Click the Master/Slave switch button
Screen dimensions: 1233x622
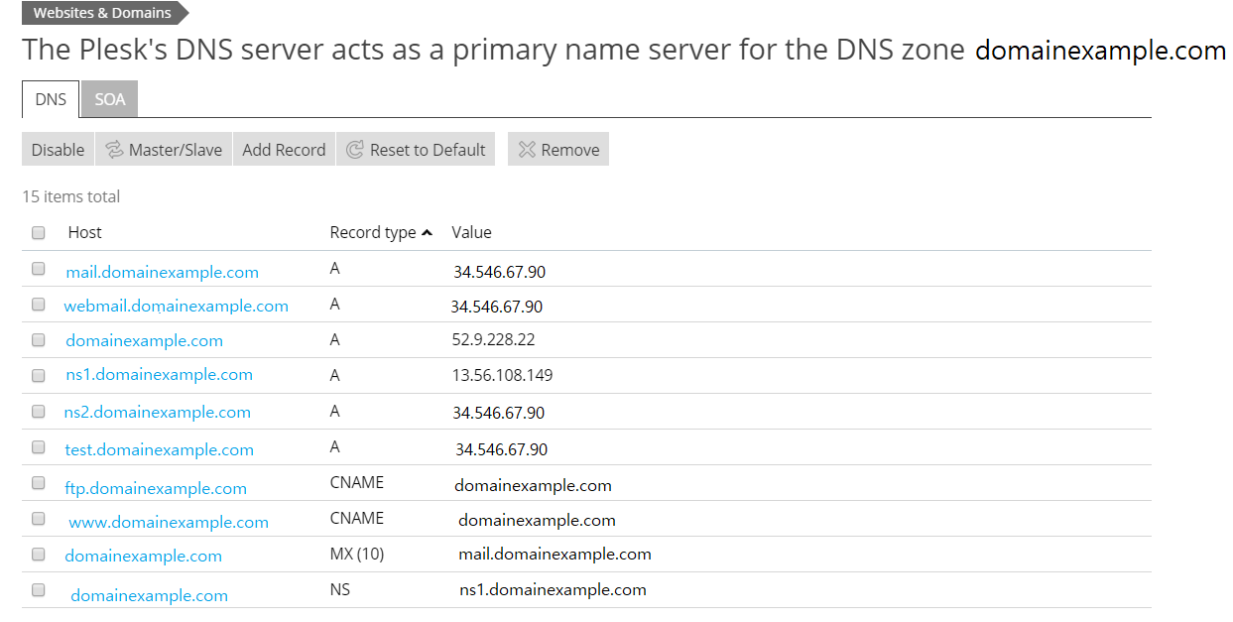[164, 149]
